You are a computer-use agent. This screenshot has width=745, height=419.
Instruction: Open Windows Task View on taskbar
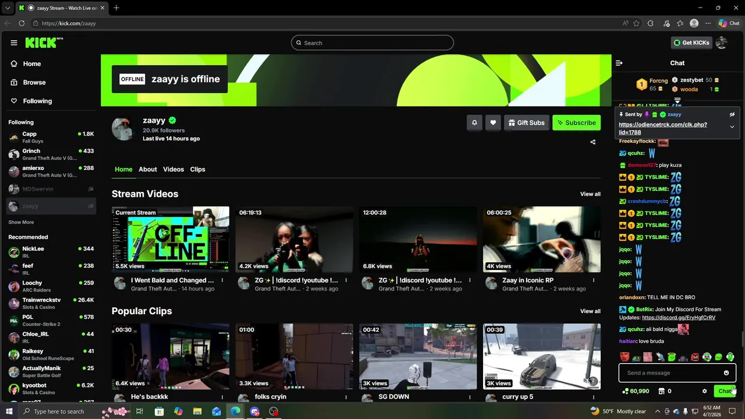[x=140, y=411]
